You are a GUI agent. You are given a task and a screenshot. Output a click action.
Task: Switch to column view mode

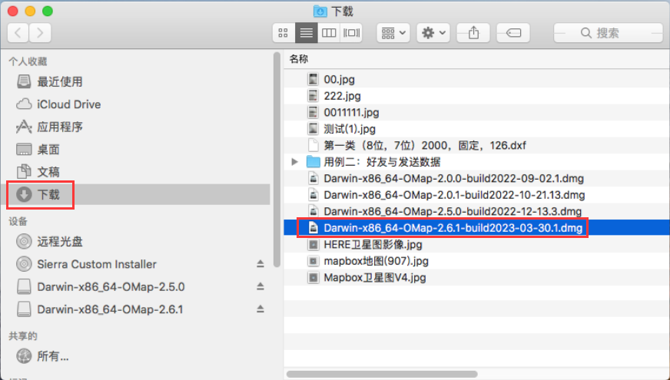329,33
